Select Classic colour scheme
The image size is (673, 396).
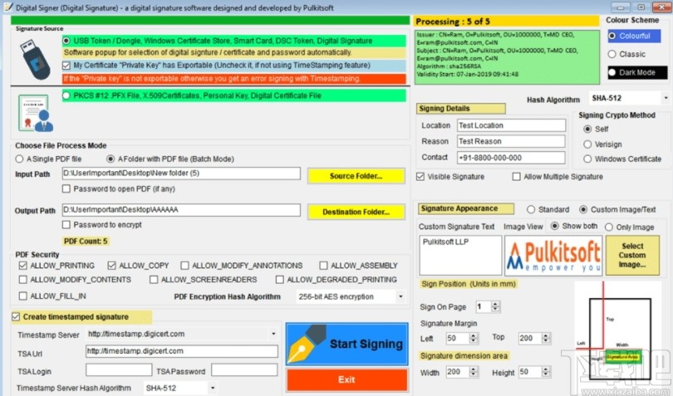(x=612, y=54)
